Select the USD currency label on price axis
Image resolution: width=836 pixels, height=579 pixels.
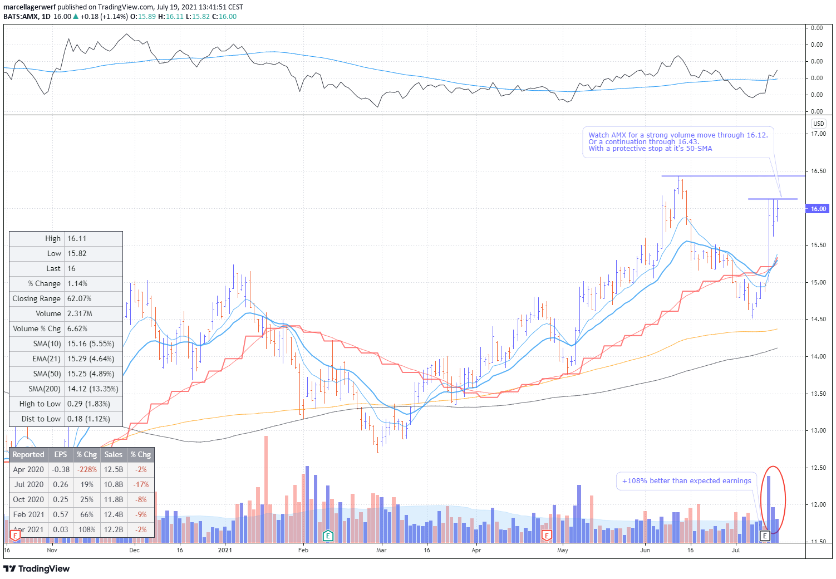coord(818,124)
